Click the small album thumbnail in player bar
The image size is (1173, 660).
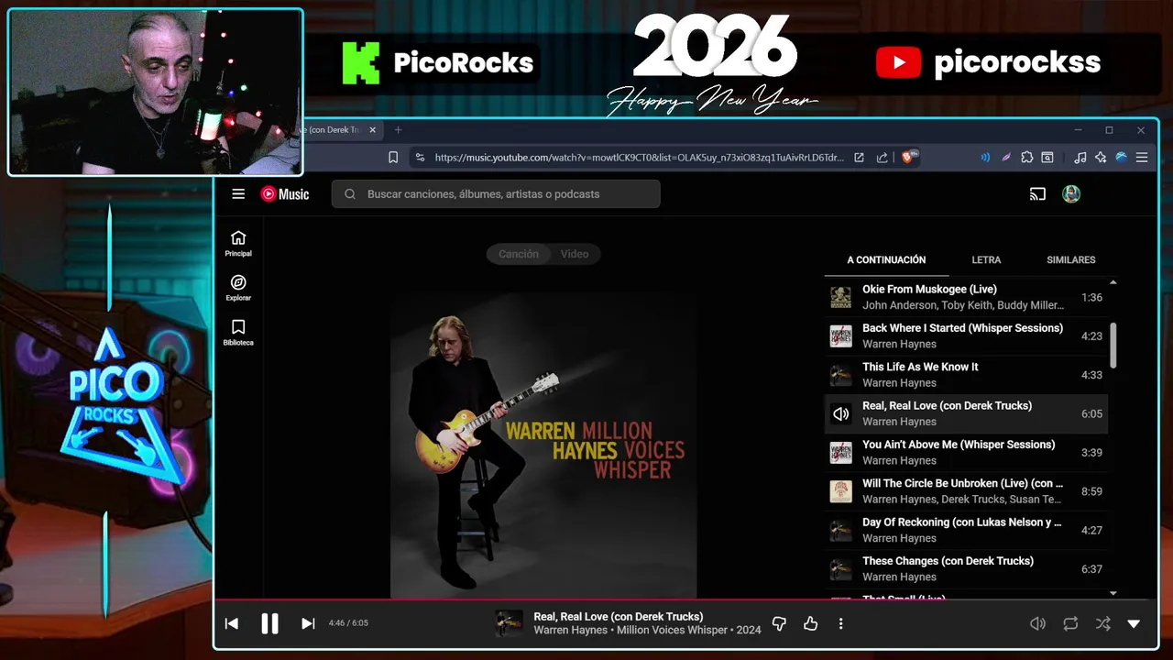tap(509, 623)
